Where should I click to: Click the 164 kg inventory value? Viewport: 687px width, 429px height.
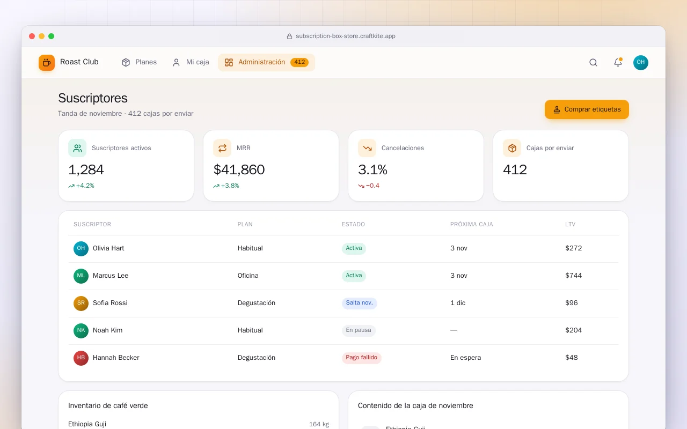pyautogui.click(x=319, y=424)
